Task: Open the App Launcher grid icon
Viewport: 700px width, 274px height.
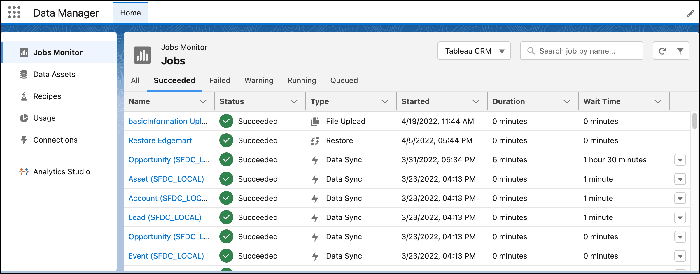Action: (14, 13)
